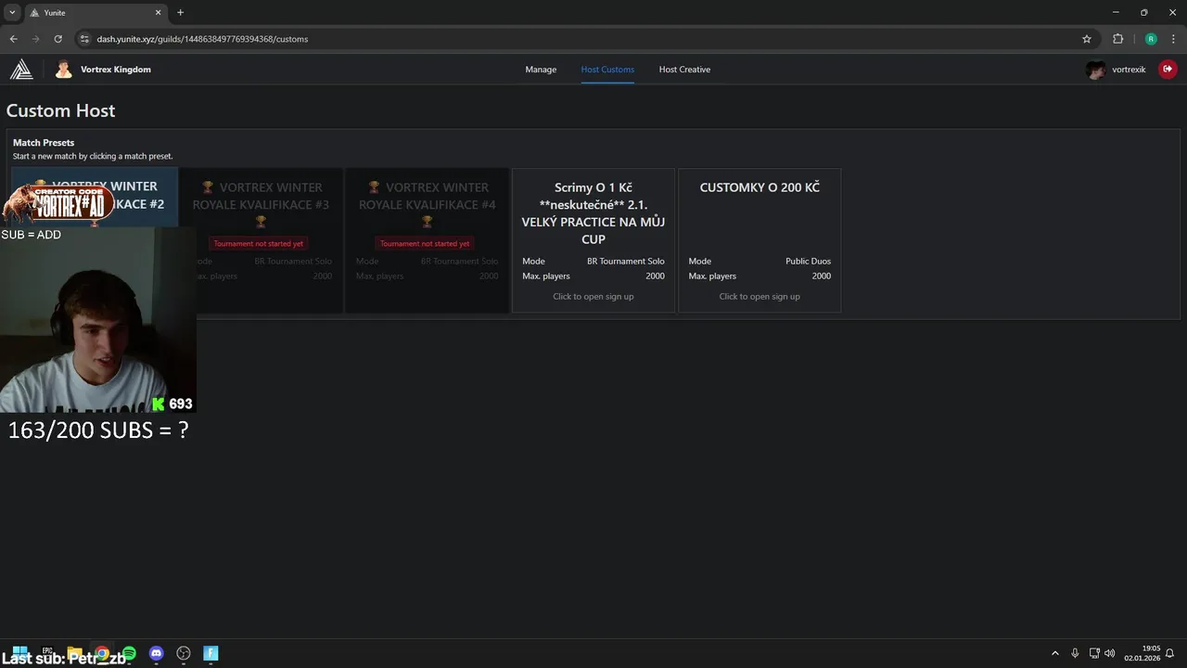The width and height of the screenshot is (1187, 668).
Task: Show hidden system tray icons
Action: pyautogui.click(x=1054, y=653)
